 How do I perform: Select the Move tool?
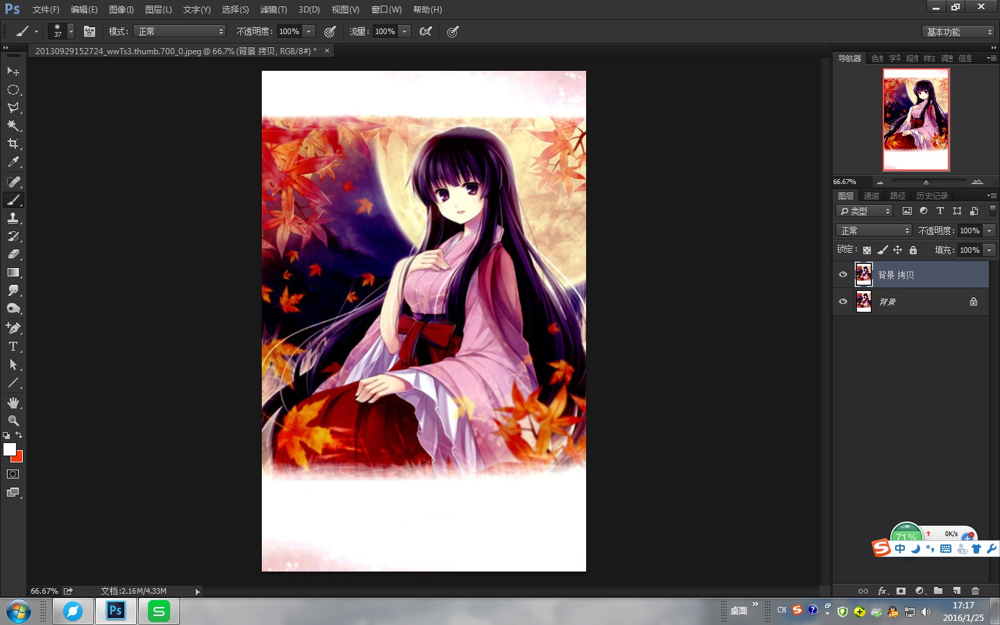pos(13,72)
